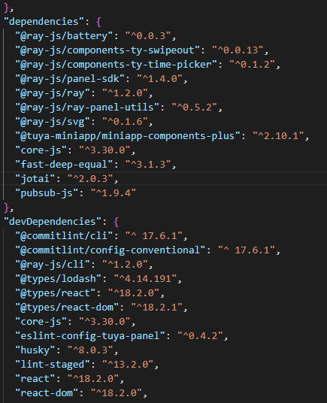Click the "^4.14.191" lodash types version
This screenshot has height=403, width=327.
(145, 279)
